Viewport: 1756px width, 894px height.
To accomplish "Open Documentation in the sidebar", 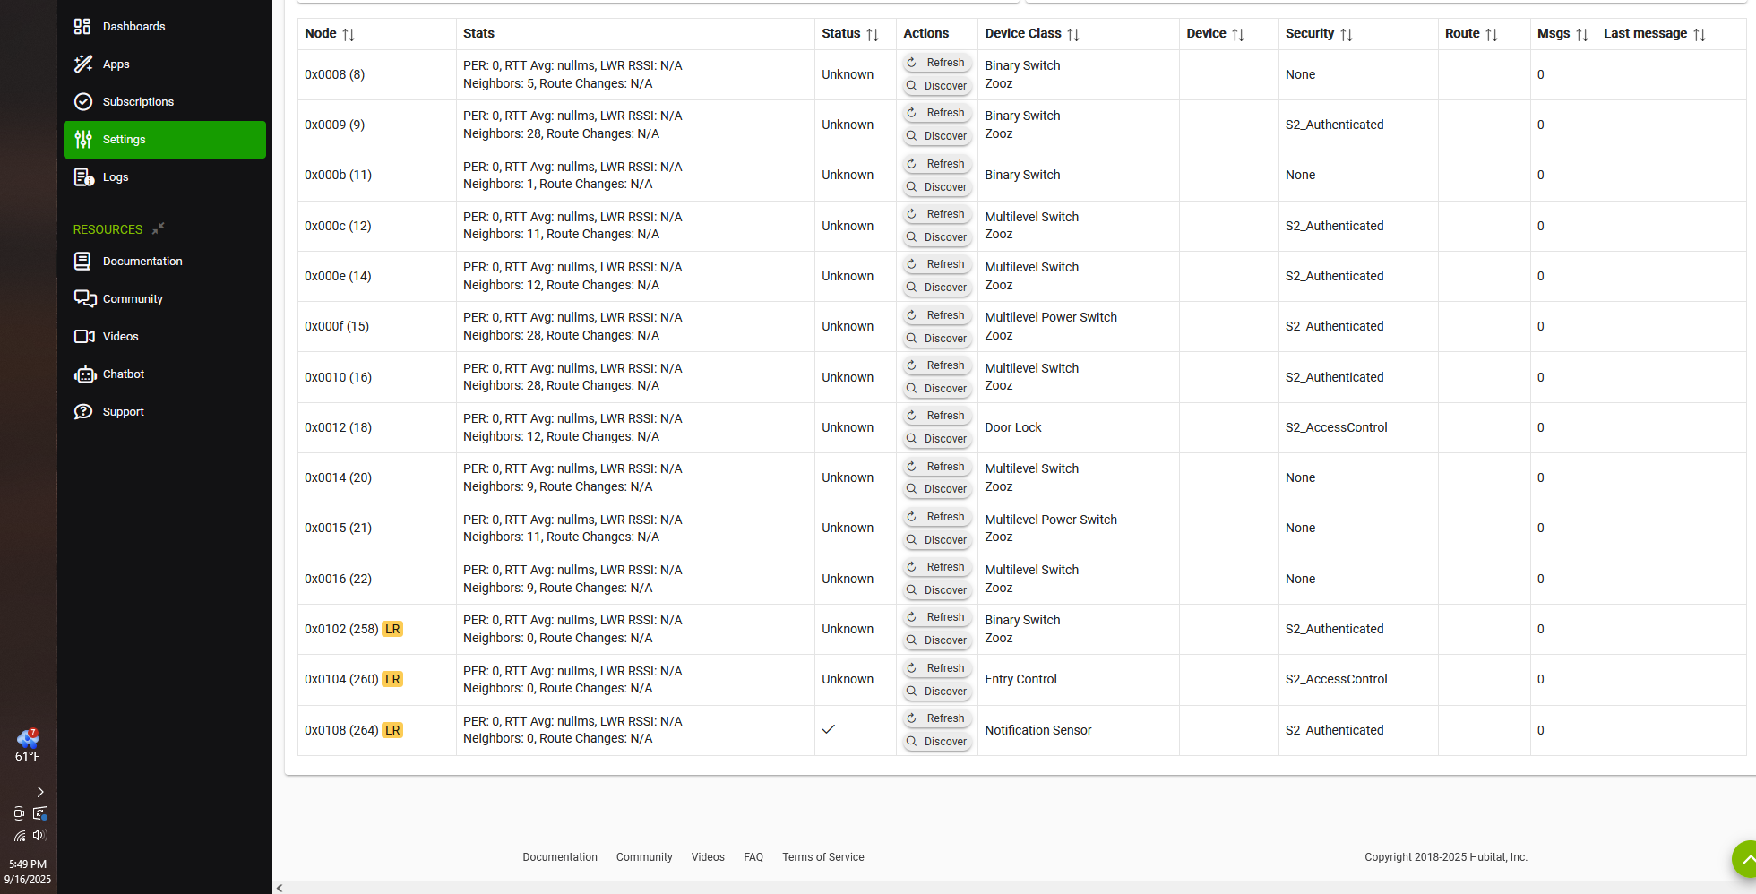I will point(142,262).
